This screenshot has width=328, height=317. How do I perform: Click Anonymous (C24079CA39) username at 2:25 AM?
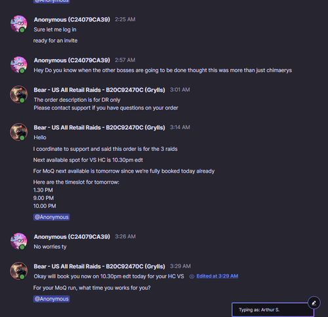pyautogui.click(x=72, y=20)
